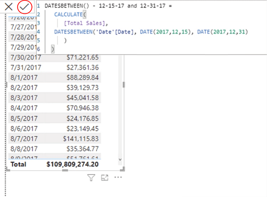Click DATE(2017,12,31) in the formula
Screen dimensions: 267x197
222,32
